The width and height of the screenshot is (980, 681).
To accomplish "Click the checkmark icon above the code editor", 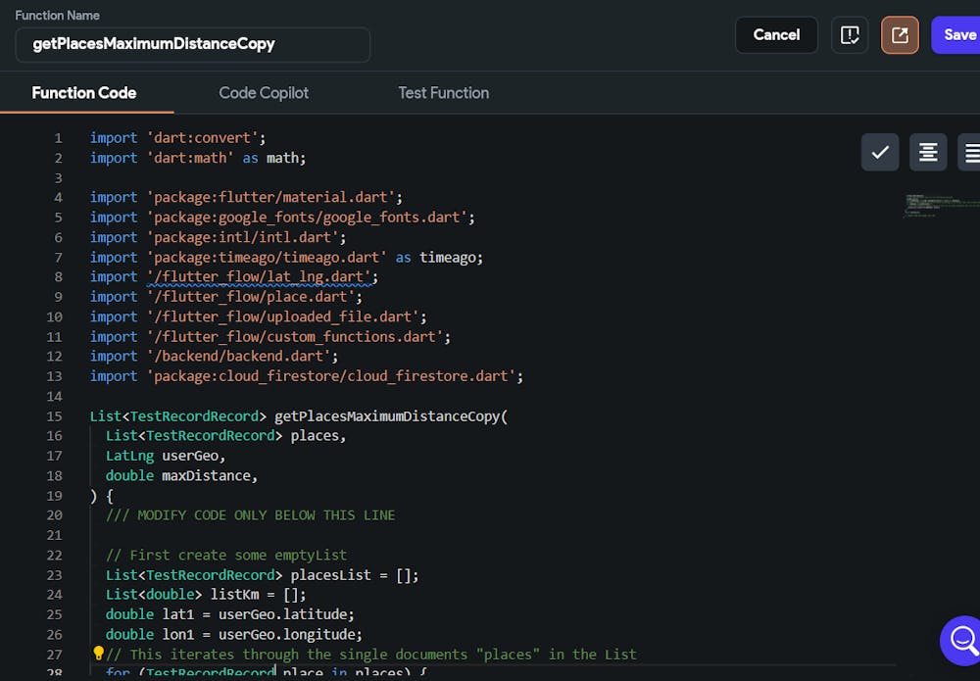I will 880,152.
